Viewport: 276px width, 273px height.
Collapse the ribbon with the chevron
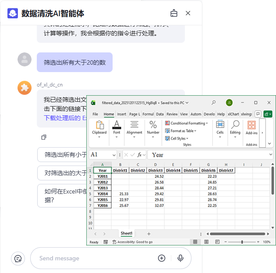[x=269, y=144]
